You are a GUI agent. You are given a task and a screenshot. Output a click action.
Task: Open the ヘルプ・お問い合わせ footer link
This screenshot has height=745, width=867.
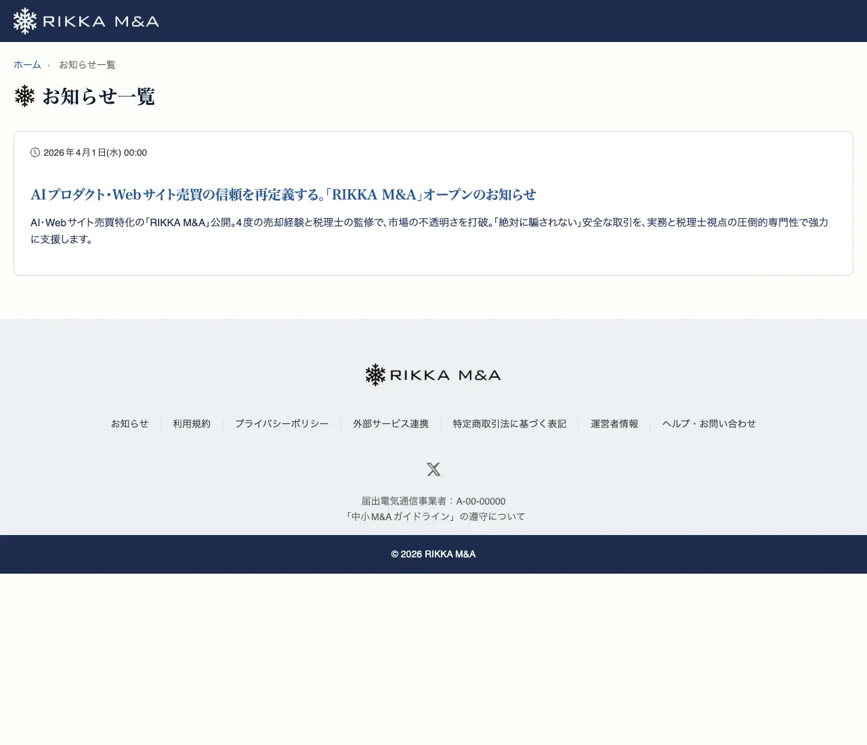pos(709,424)
